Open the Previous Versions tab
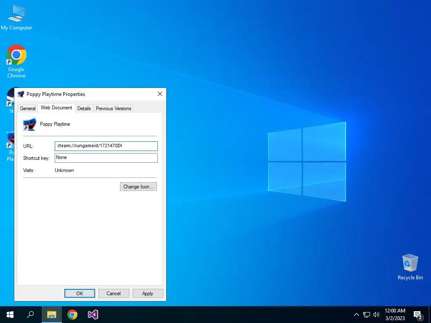The height and width of the screenshot is (323, 431). tap(113, 109)
